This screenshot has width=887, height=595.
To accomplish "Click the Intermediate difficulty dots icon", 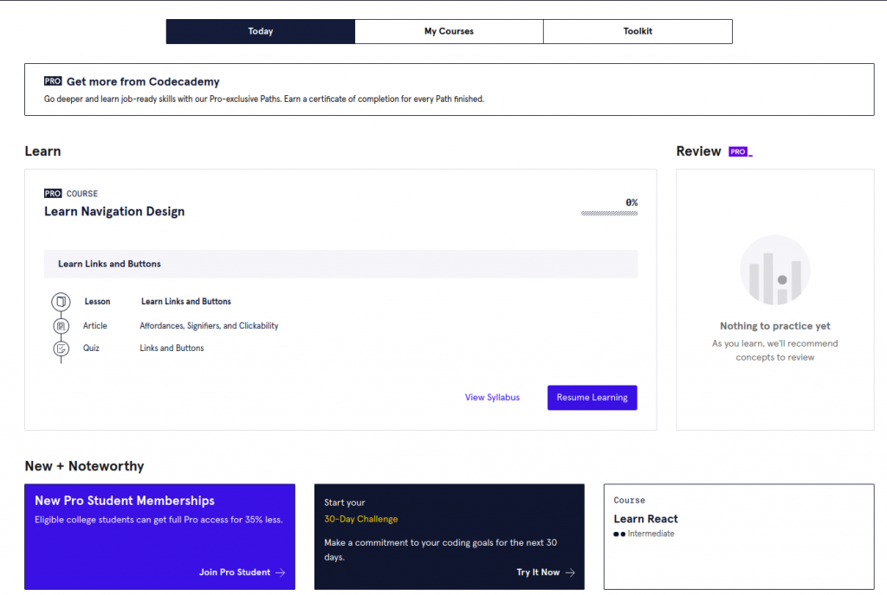I will point(619,534).
